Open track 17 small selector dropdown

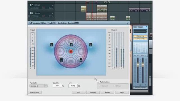pyautogui.click(x=51, y=8)
